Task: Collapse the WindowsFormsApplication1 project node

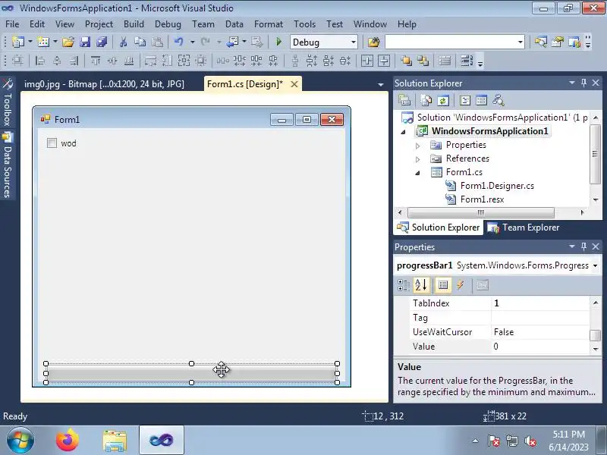Action: (403, 132)
